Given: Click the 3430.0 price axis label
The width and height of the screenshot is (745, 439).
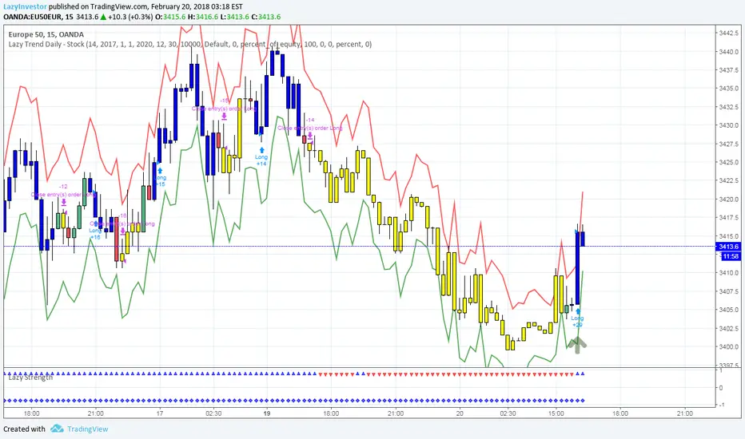Looking at the screenshot, I should pos(729,125).
